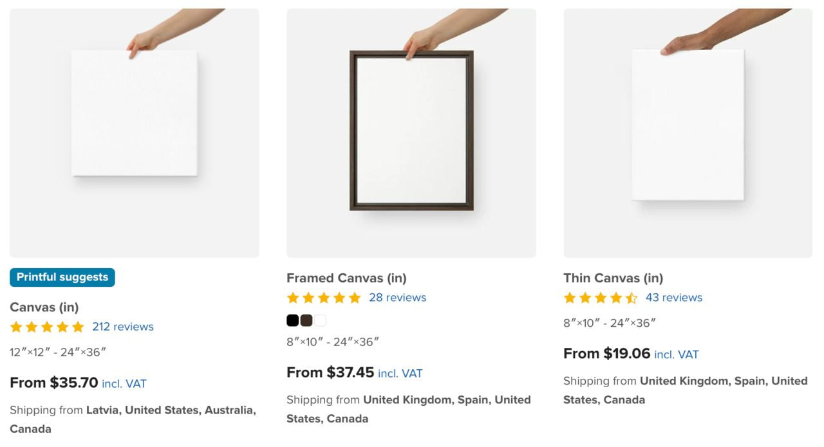The width and height of the screenshot is (824, 447).
Task: Click the Printful suggests badge
Action: (62, 277)
